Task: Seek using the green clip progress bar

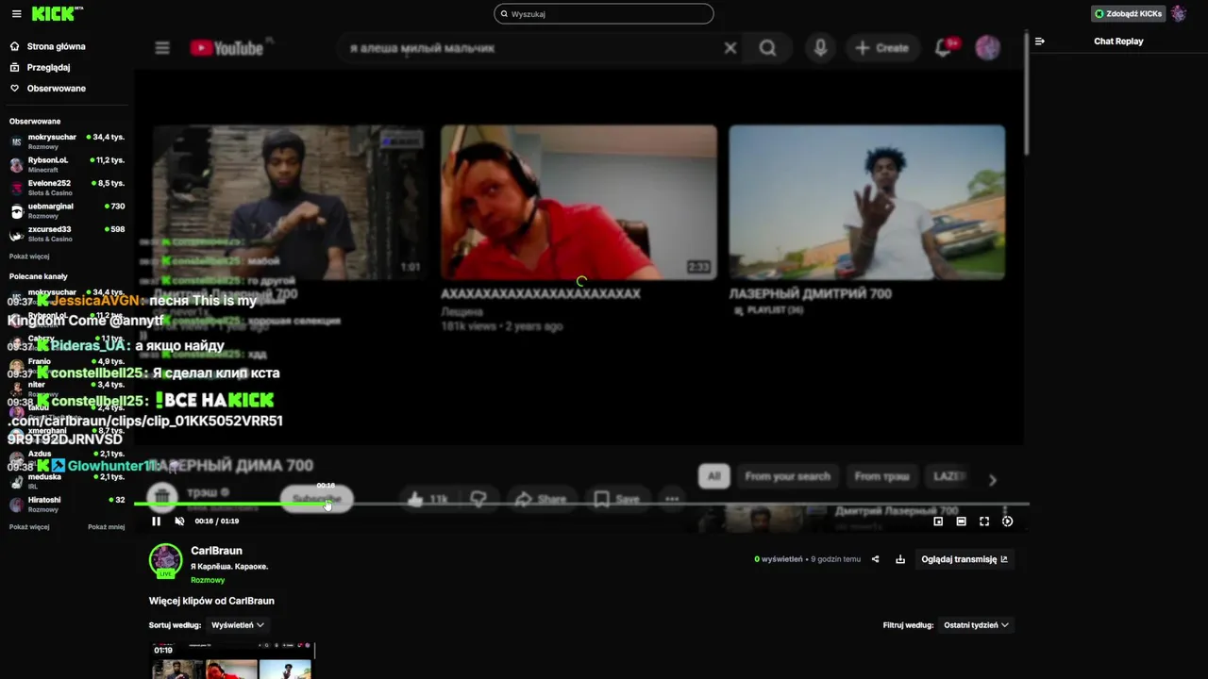Action: pos(580,504)
